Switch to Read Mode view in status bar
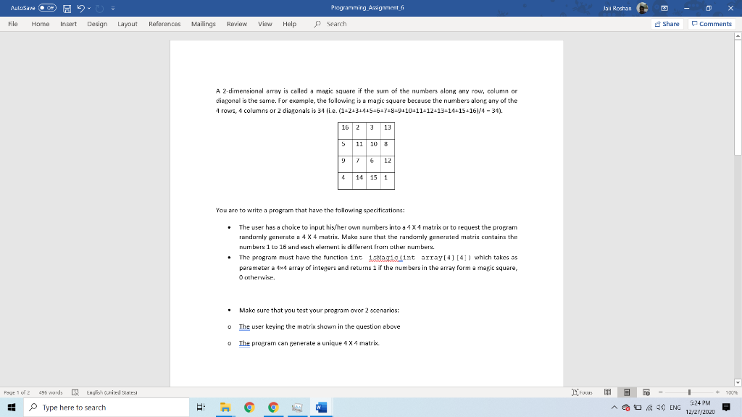 [x=608, y=392]
